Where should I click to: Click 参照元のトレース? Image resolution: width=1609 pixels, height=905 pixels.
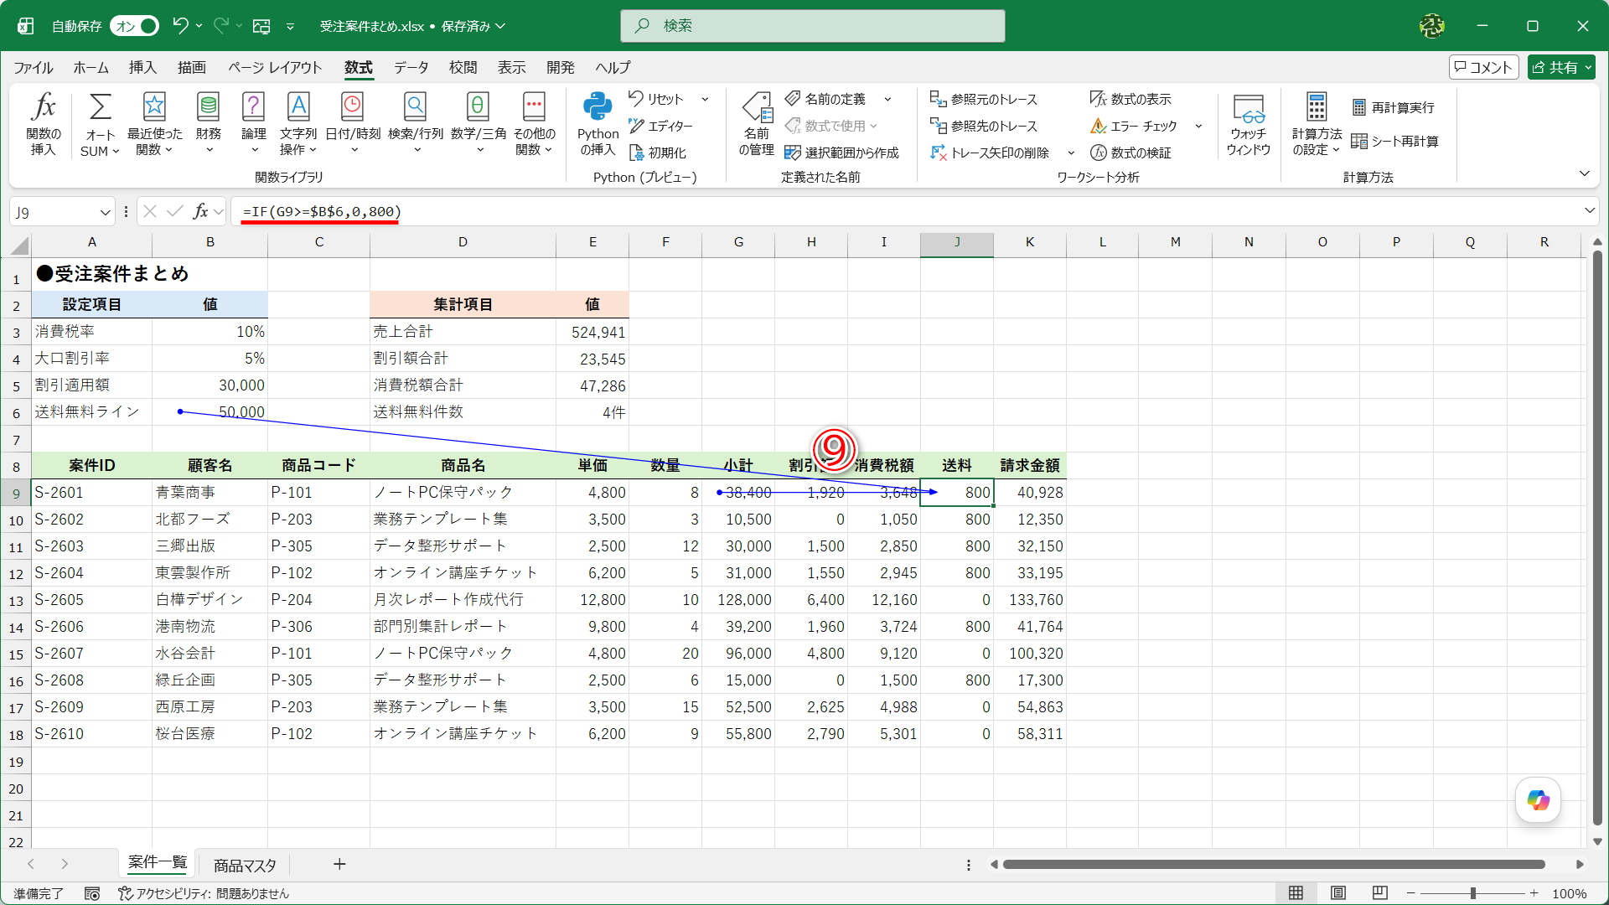[984, 99]
